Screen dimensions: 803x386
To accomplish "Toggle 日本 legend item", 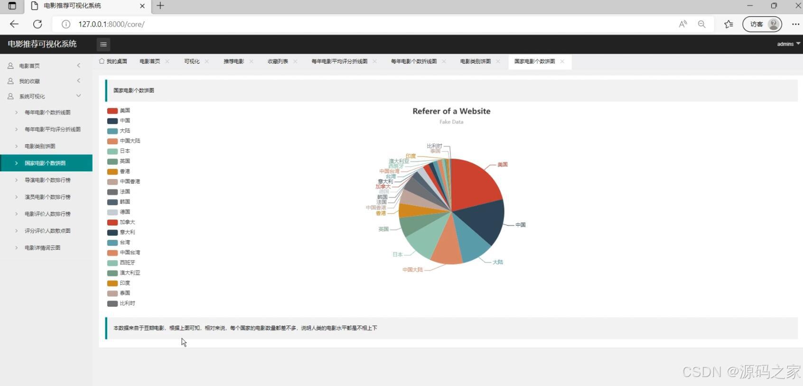I will pyautogui.click(x=119, y=151).
